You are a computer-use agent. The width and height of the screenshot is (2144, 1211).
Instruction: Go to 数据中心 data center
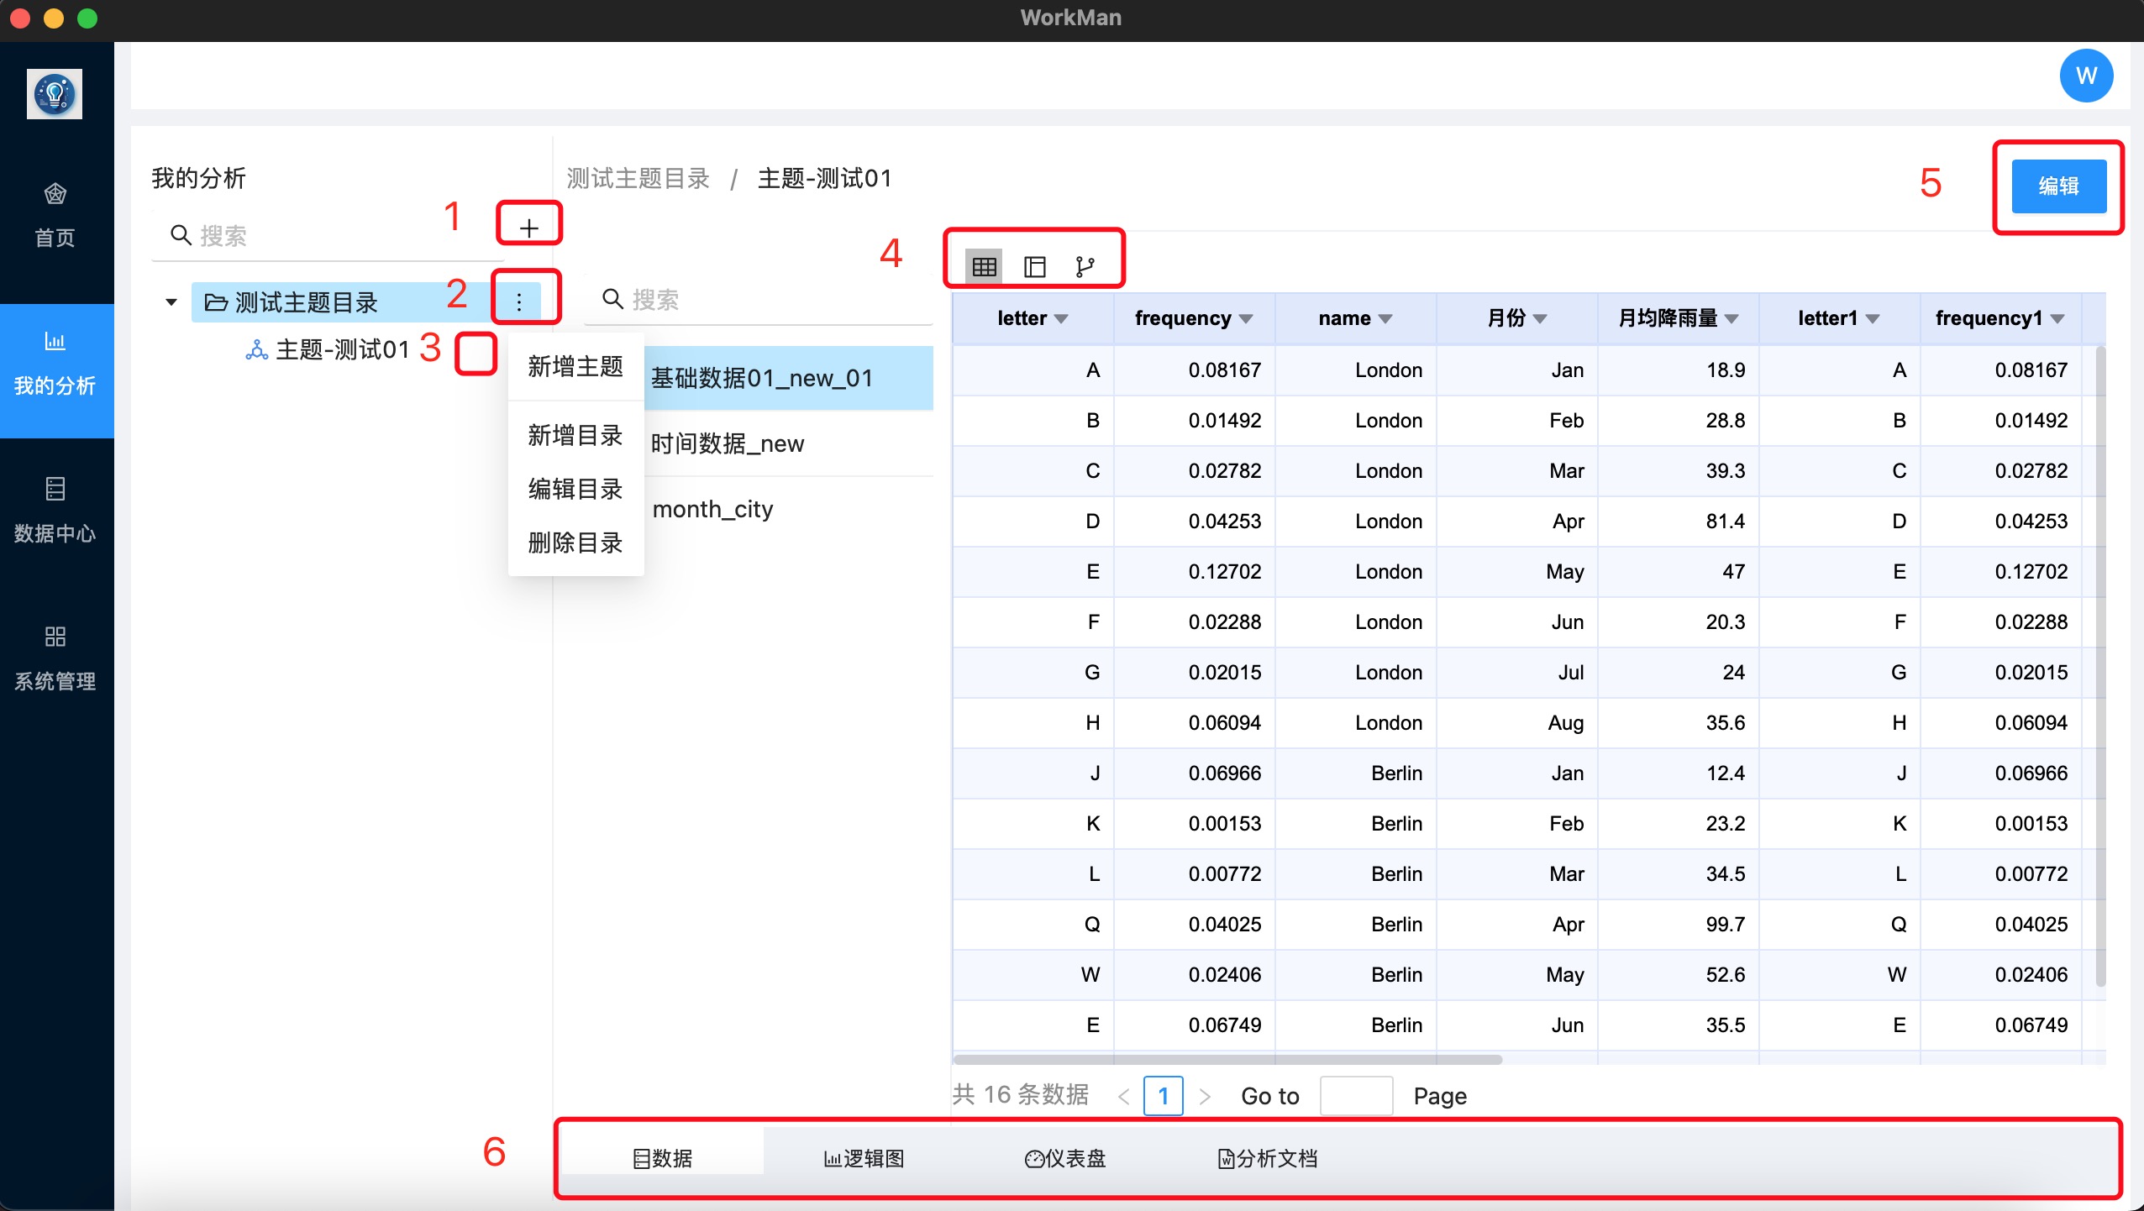pos(55,511)
